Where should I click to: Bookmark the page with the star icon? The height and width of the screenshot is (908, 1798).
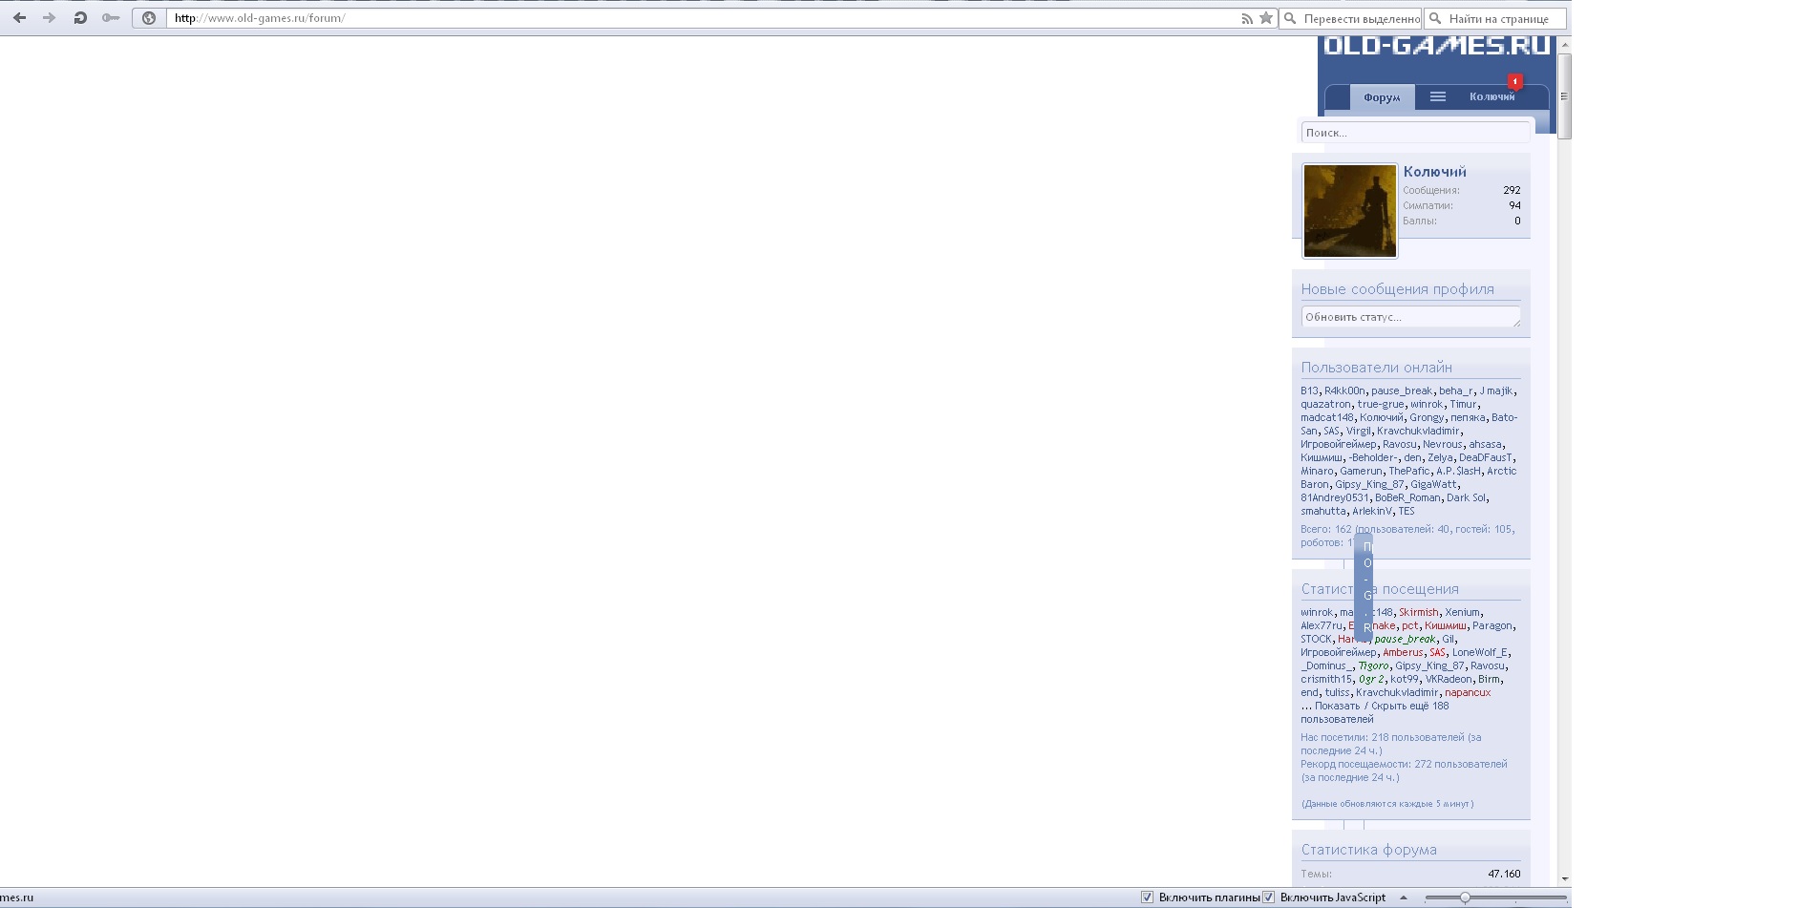(1266, 18)
